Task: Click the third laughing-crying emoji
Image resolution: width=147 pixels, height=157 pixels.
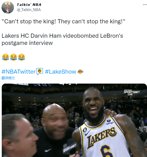Action: pyautogui.click(x=22, y=57)
